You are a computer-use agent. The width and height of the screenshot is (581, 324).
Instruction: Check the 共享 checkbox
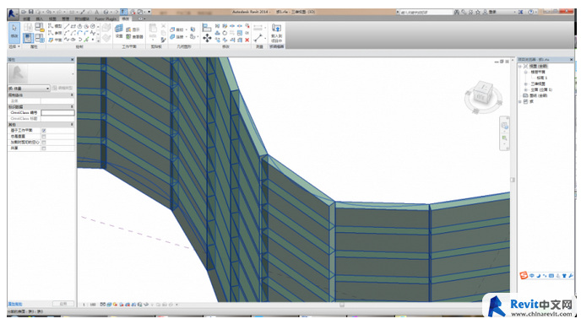[x=44, y=148]
